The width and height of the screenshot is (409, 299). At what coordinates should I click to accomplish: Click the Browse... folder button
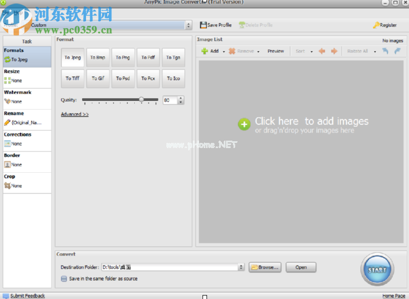tap(264, 267)
